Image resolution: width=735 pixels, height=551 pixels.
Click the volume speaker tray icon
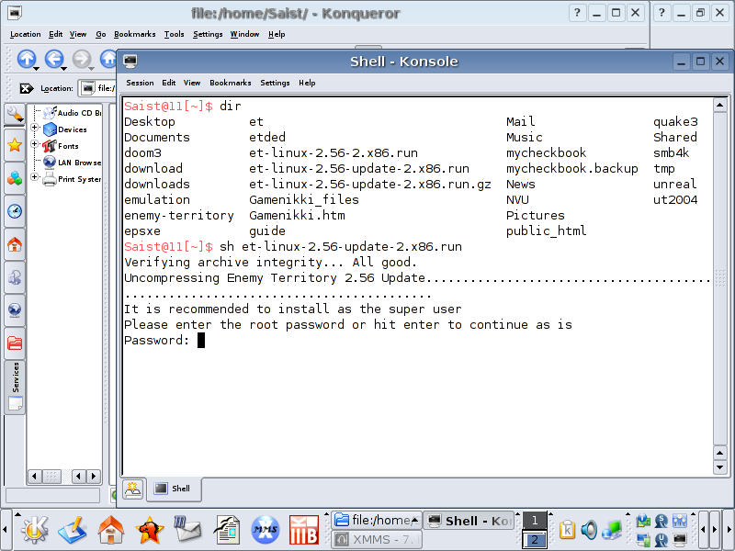point(588,530)
